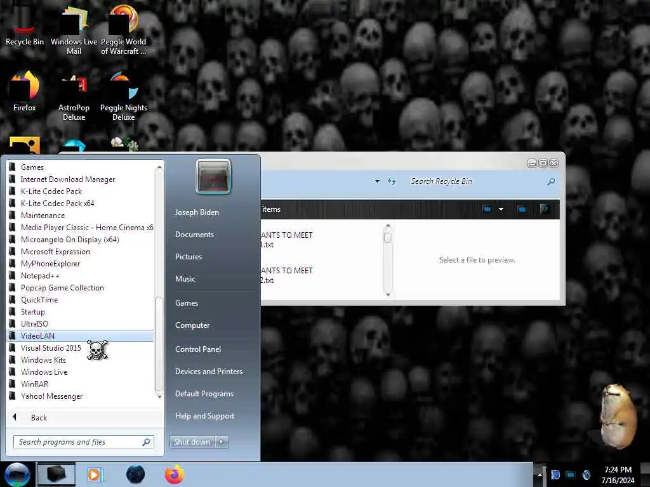This screenshot has width=650, height=487.
Task: Show hidden tray icons arrow
Action: [x=540, y=474]
